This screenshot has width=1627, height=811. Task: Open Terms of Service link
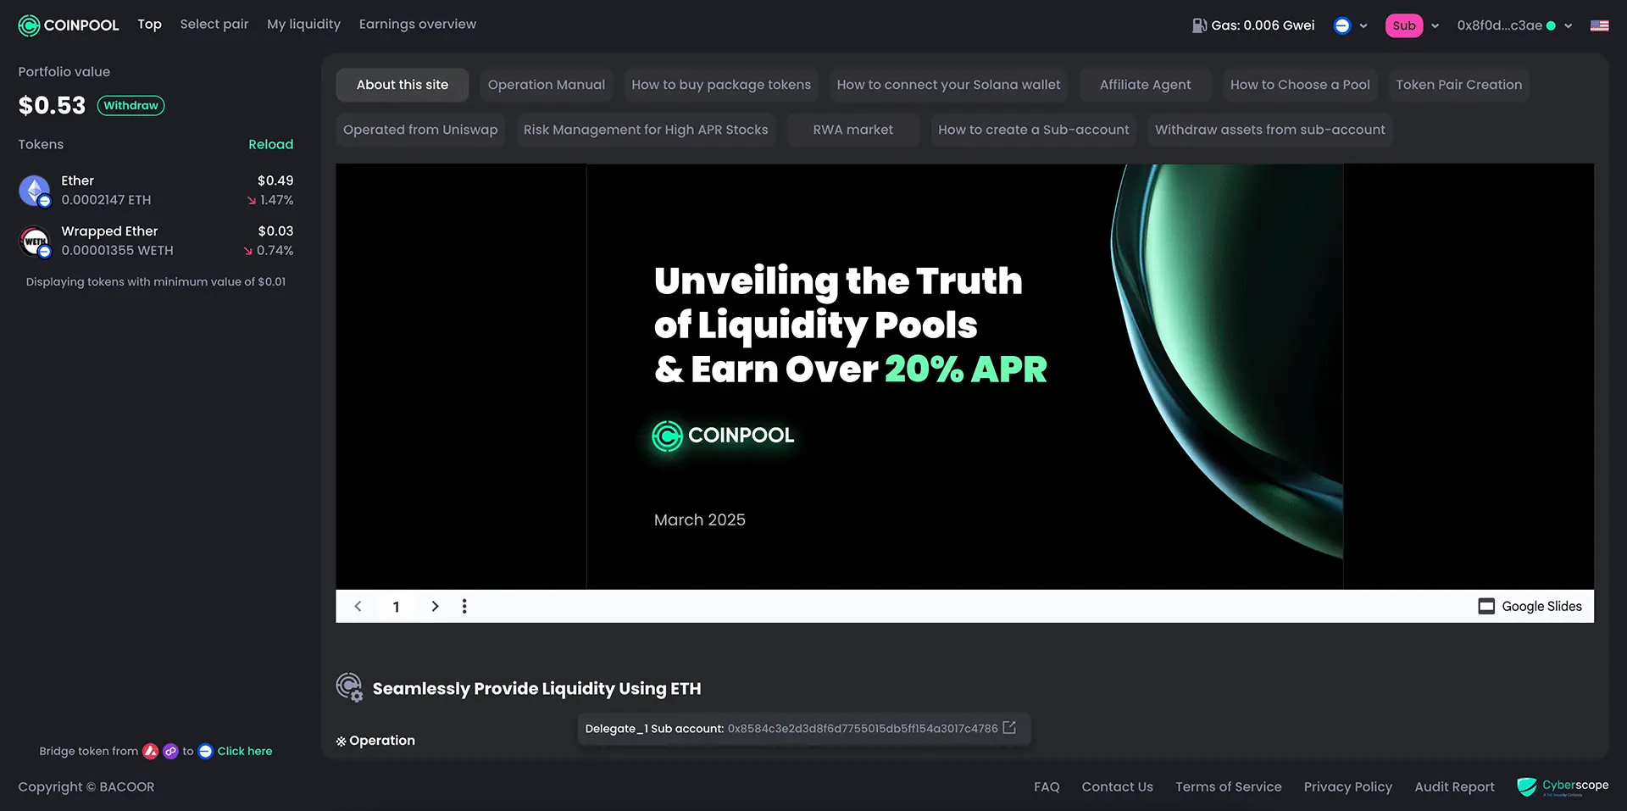pyautogui.click(x=1228, y=786)
